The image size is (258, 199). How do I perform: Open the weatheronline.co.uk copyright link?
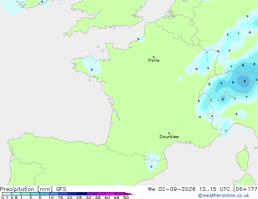pyautogui.click(x=224, y=195)
